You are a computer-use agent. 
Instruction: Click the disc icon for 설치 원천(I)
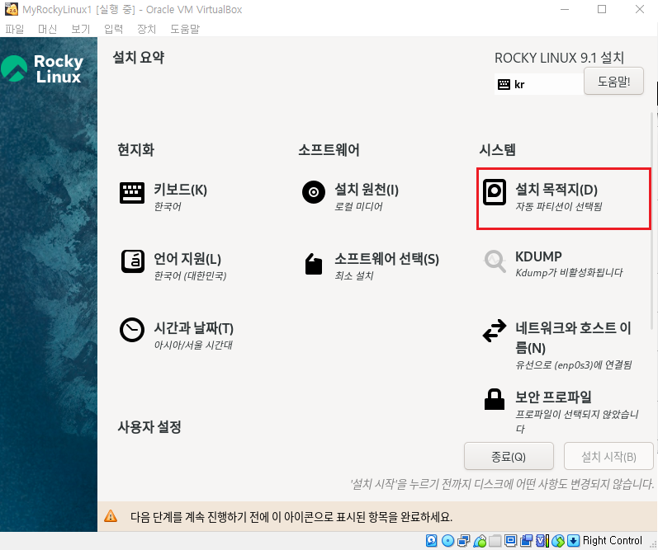314,192
